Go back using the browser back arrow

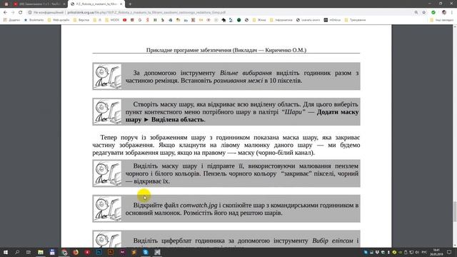coord(5,13)
